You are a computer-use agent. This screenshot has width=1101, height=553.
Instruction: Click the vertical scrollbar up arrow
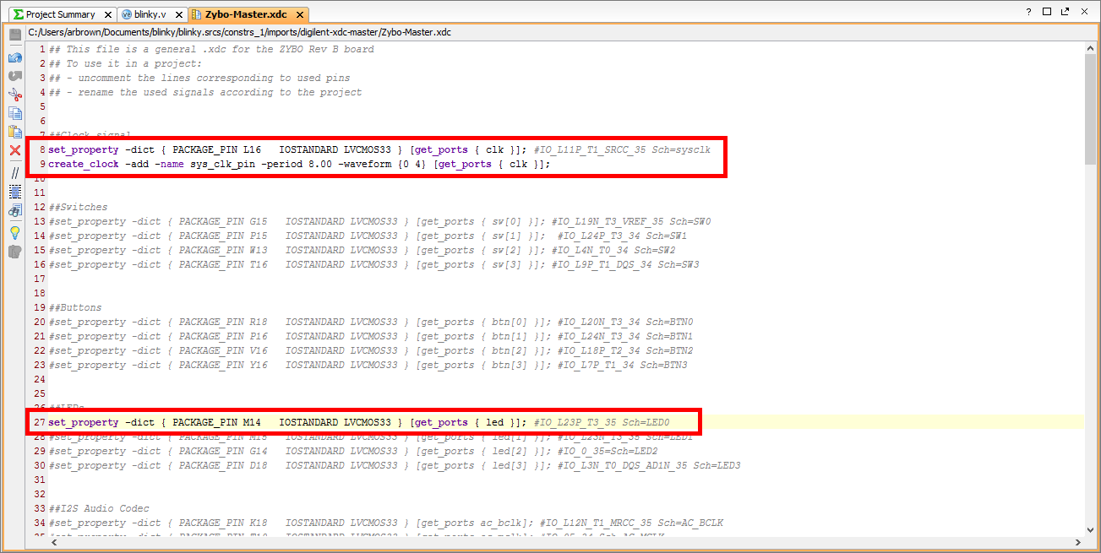(1091, 48)
